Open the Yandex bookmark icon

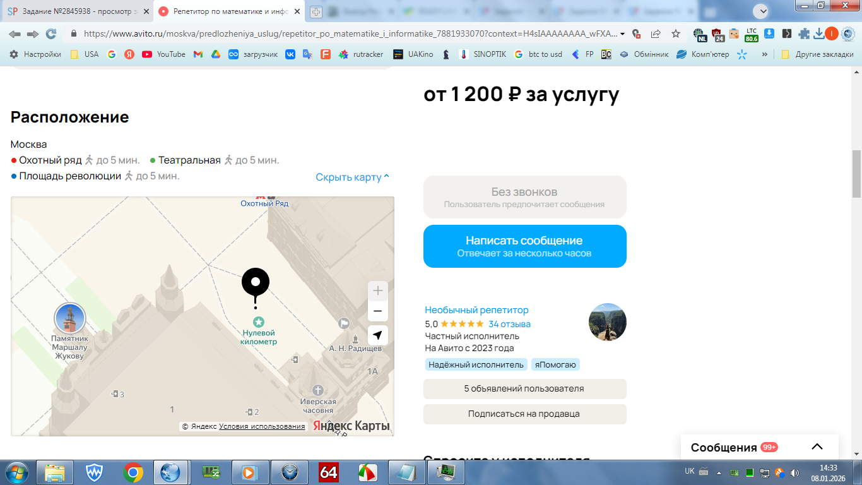(x=129, y=54)
